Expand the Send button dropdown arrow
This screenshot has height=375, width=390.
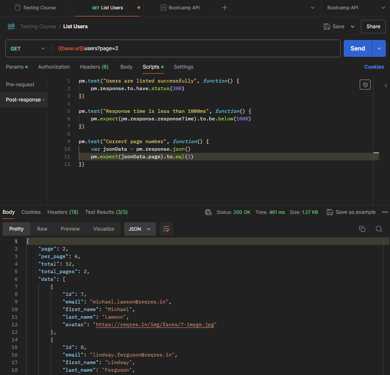379,48
